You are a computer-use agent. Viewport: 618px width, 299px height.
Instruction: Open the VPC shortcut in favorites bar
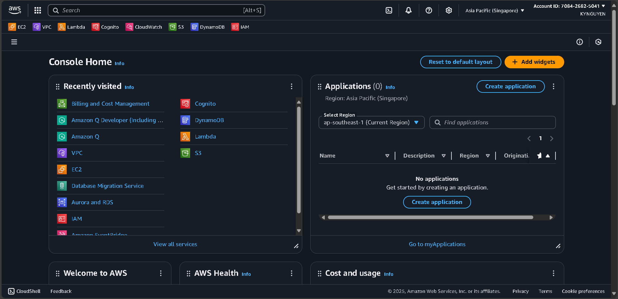42,27
